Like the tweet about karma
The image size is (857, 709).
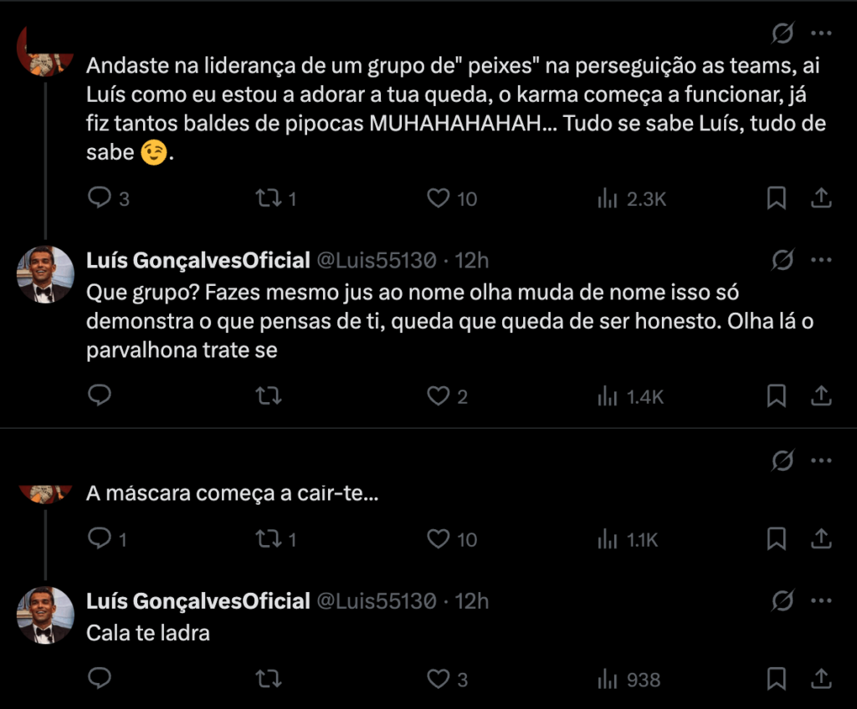[x=439, y=198]
